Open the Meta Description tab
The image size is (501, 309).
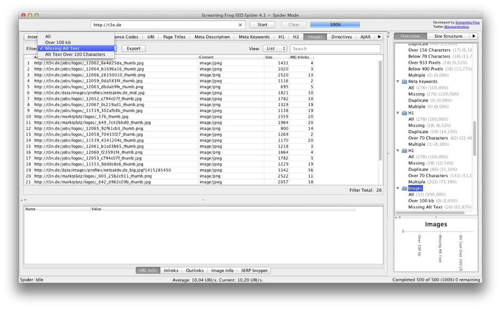[x=212, y=37]
